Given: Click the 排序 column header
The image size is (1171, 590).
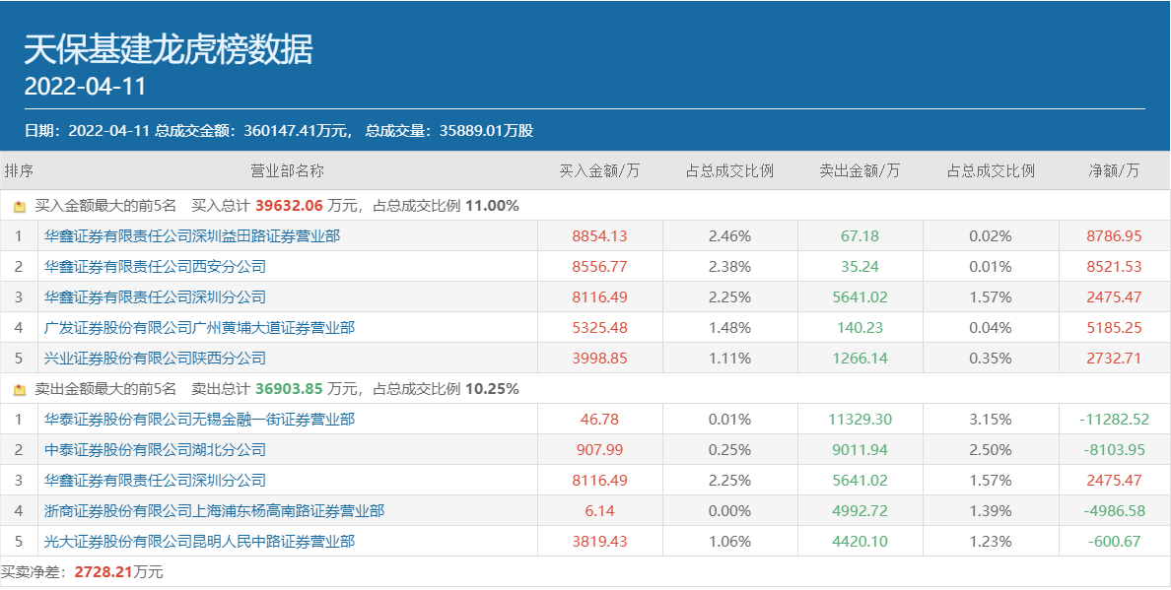Looking at the screenshot, I should (19, 170).
